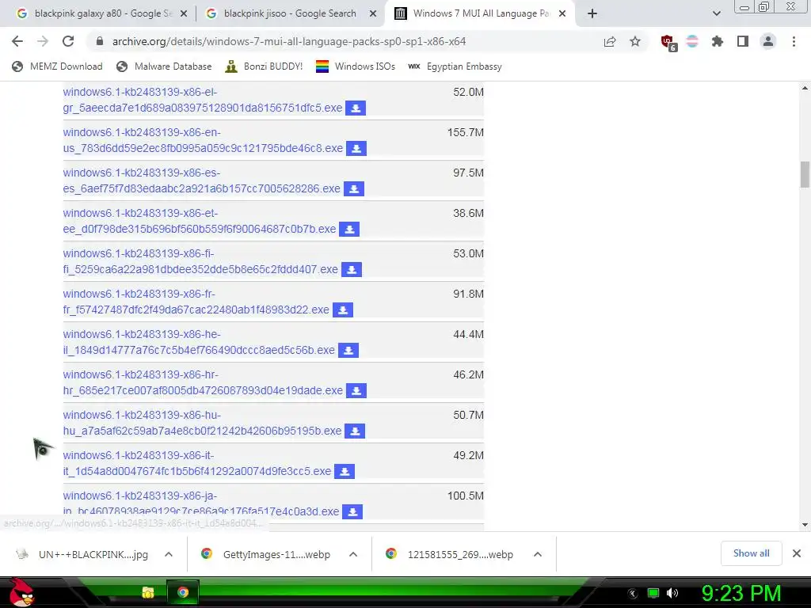Open MEMZ Download bookmark
Viewport: 811px width, 608px height.
click(57, 66)
